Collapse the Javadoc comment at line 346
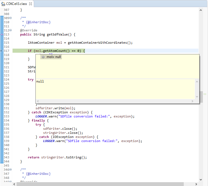This screenshot has height=186, width=208. [x=11, y=170]
